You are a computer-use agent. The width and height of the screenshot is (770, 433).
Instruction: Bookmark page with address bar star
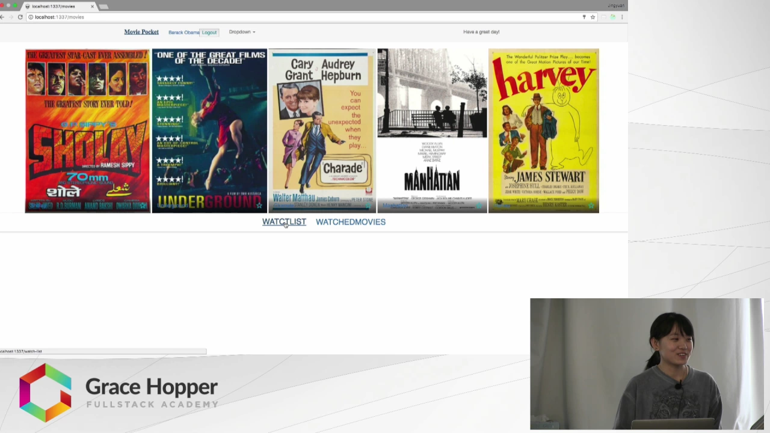click(593, 17)
